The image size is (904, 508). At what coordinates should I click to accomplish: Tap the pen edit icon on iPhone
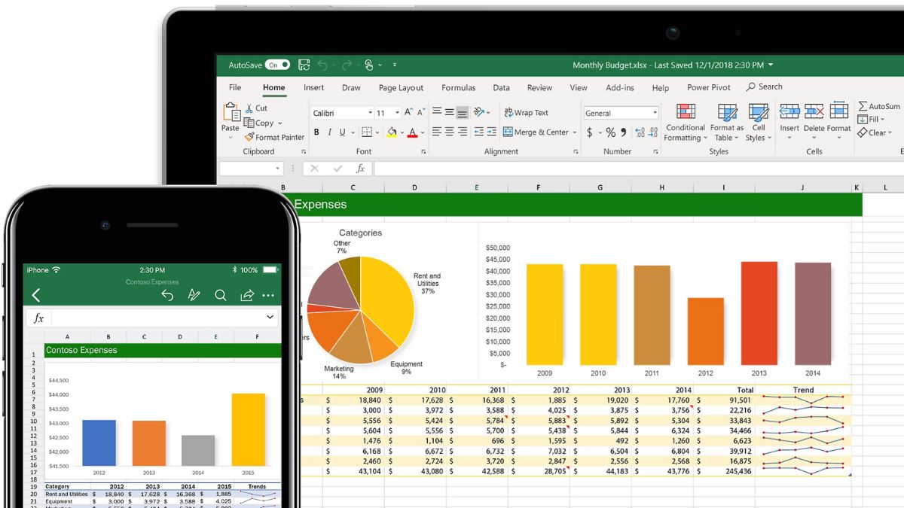click(x=194, y=296)
